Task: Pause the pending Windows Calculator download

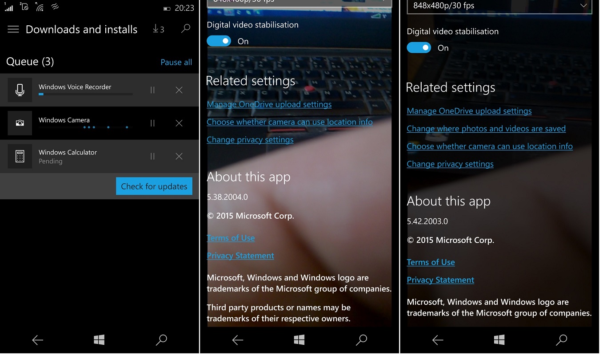Action: [x=152, y=156]
